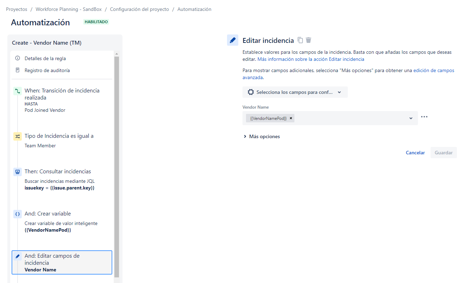Click the trash icon to delete the action
Viewport: 472px width, 283px height.
point(308,40)
